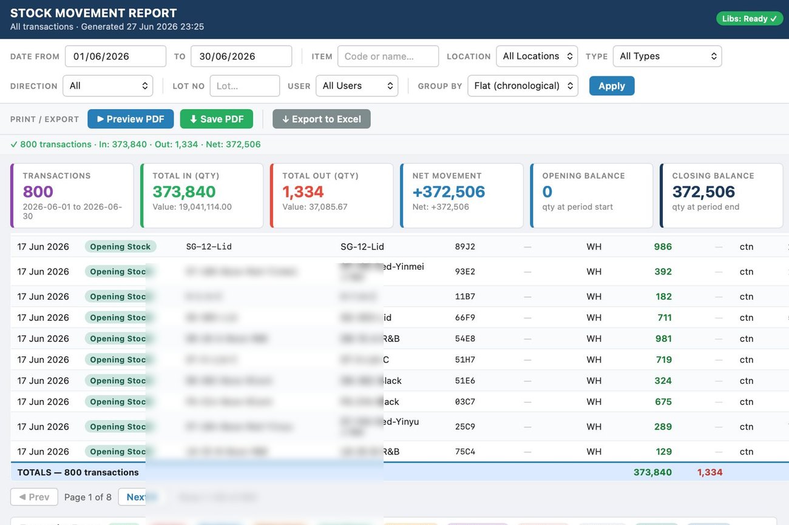Open the Type dropdown showing All Types
789x525 pixels.
tap(668, 56)
